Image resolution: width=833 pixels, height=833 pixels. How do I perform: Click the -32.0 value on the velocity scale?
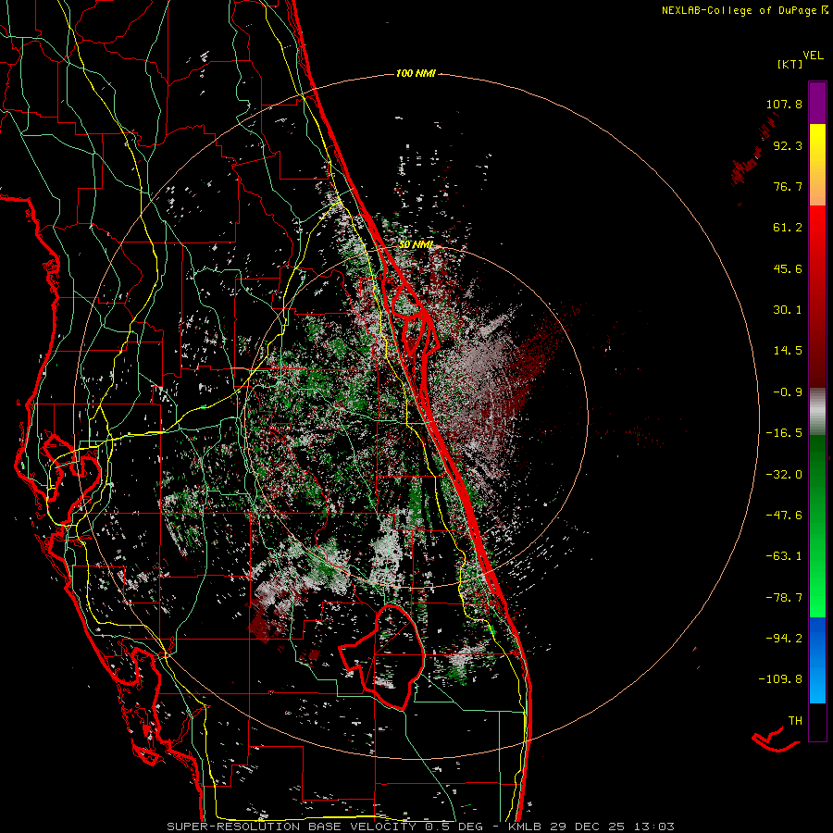click(x=784, y=475)
